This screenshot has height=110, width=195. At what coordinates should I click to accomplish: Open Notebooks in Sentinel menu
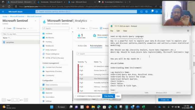point(49,46)
